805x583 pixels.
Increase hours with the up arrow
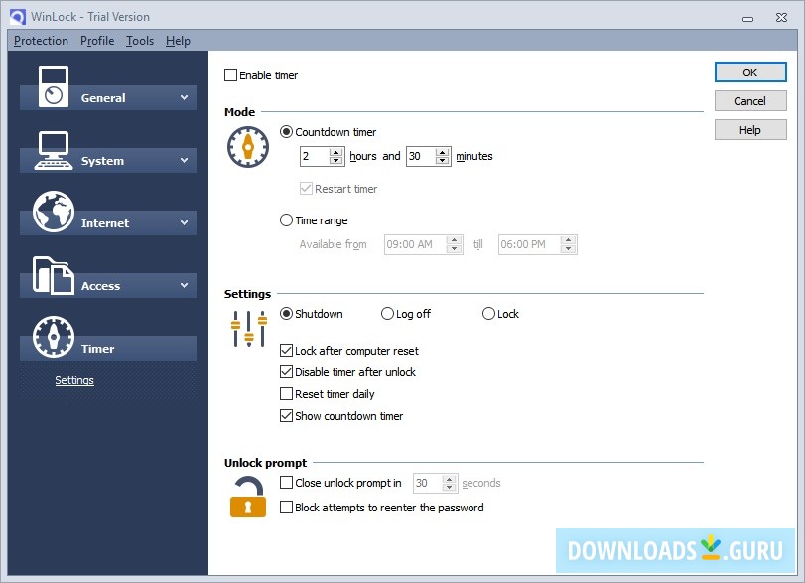point(336,152)
